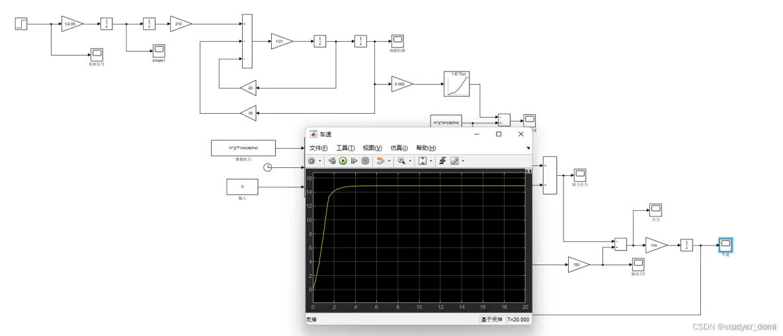Open scope Configuration Properties gear icon
Image resolution: width=783 pixels, height=336 pixels.
point(311,161)
